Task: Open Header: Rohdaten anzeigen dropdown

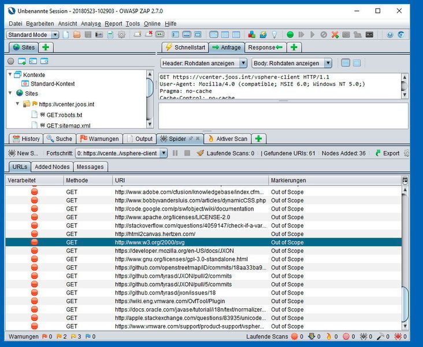Action: click(x=203, y=63)
